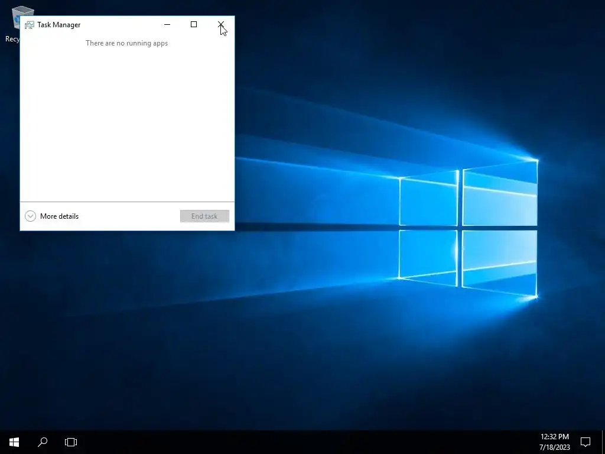Screen dimensions: 605x454
Task: Minimize the Task Manager window
Action: pyautogui.click(x=167, y=24)
